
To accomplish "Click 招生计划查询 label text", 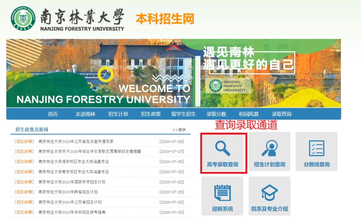I will [x=270, y=164].
